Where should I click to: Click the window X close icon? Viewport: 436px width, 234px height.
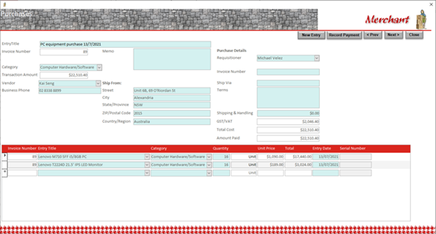pos(431,4)
